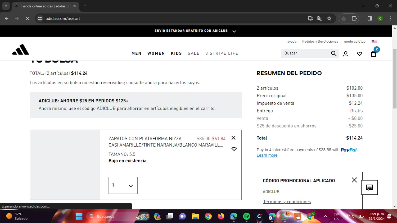Go back to the previous page
This screenshot has width=397, height=223.
coord(7,19)
